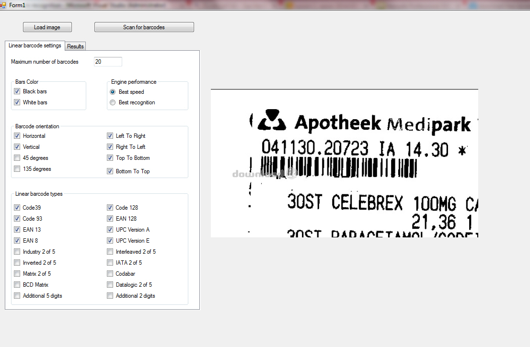
Task: Enable the Codabar barcode type
Action: coord(110,274)
